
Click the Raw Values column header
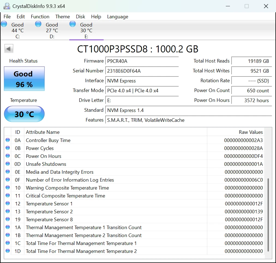[236, 132]
